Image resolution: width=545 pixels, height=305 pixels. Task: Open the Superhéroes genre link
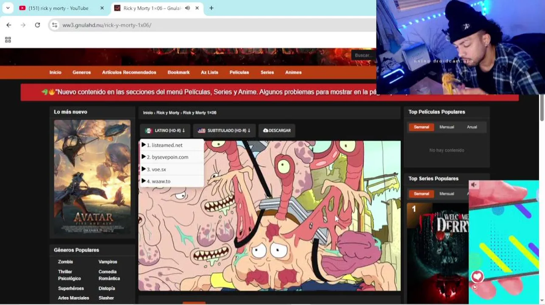[71, 288]
